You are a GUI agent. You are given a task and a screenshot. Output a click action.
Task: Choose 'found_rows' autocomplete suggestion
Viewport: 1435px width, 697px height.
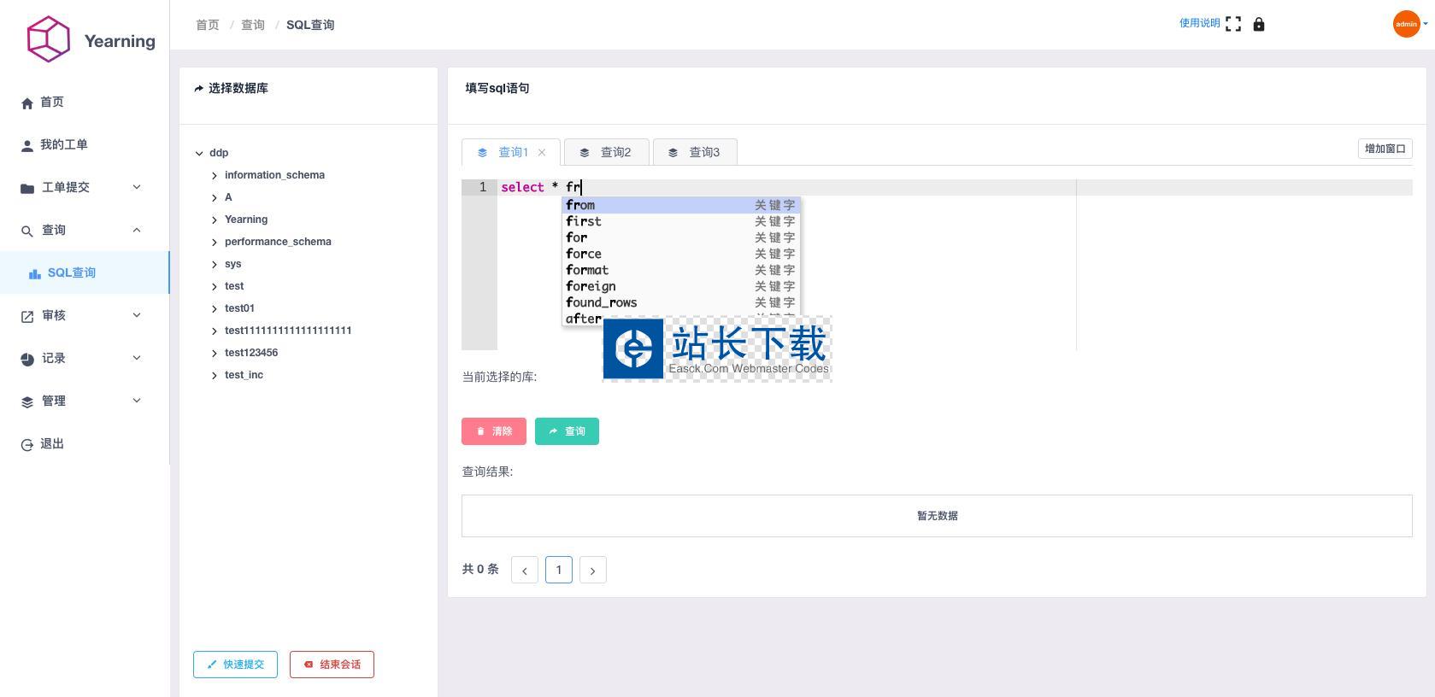[681, 302]
